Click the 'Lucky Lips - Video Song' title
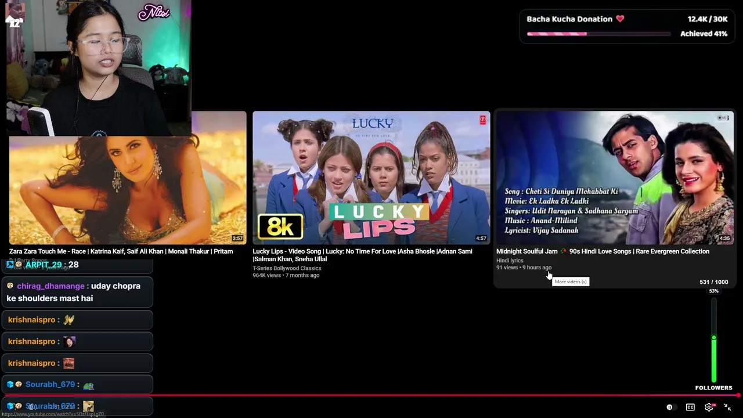Screen dimensions: 743x418 coord(362,255)
